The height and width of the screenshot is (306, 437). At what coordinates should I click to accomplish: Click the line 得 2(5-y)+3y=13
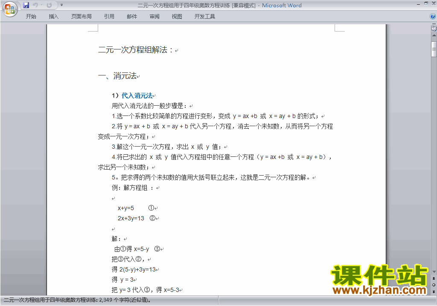tap(134, 269)
